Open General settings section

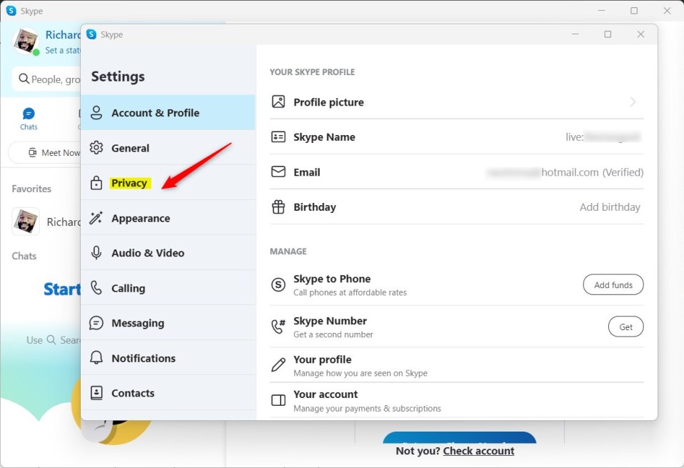(168, 148)
